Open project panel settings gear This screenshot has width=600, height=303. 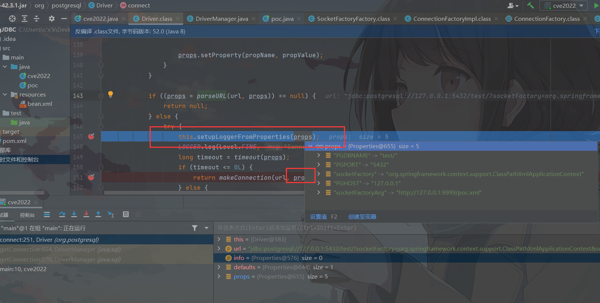click(52, 19)
